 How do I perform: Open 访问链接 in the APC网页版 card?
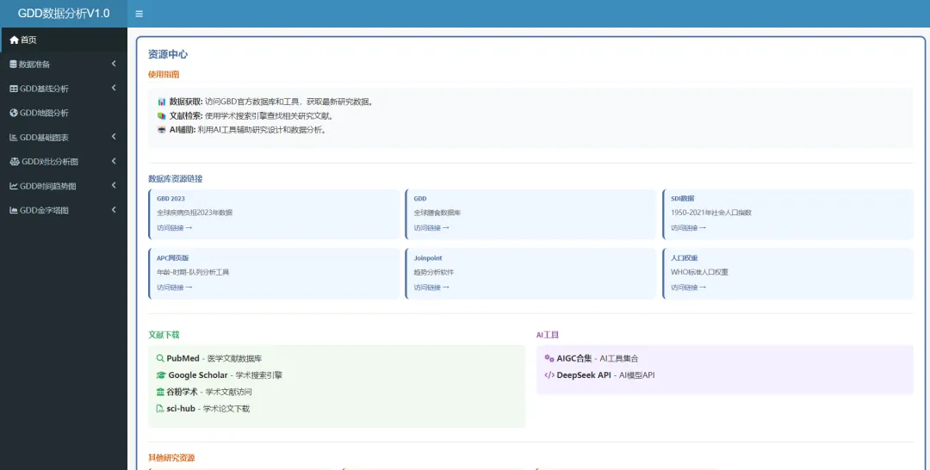[174, 288]
